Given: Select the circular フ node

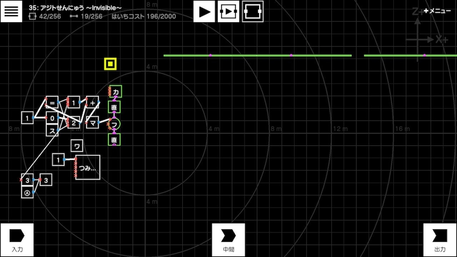Looking at the screenshot, I should tap(114, 123).
